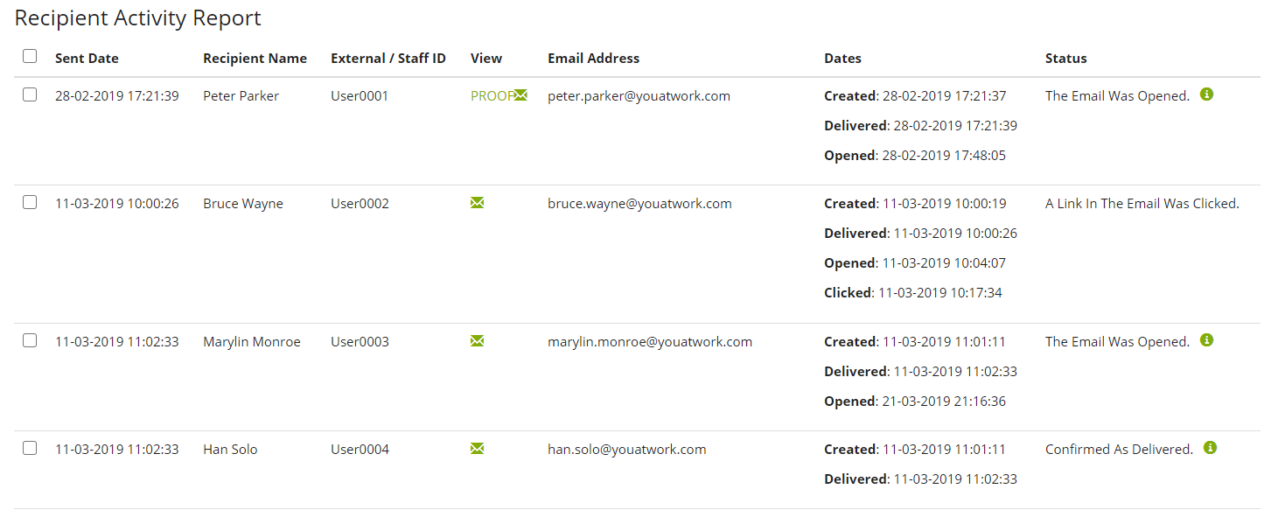Screen dimensions: 1271x517
Task: Click the Dates column header
Action: 842,59
